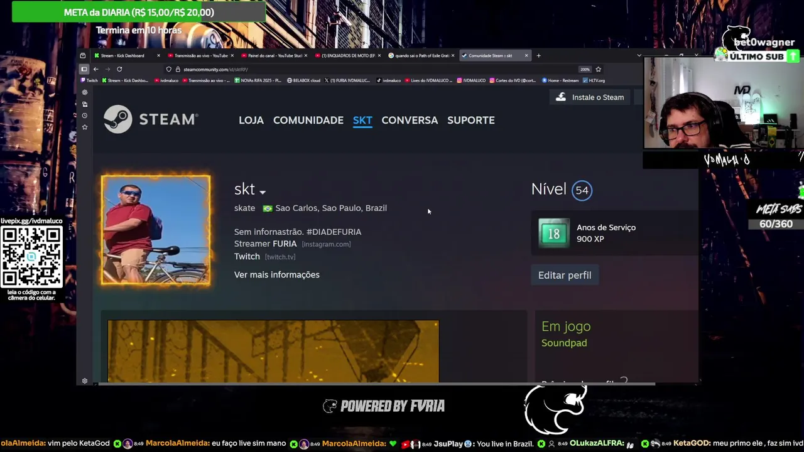Switch to Transmissão ao vivo - YouTube tab
The width and height of the screenshot is (804, 452).
pos(201,55)
